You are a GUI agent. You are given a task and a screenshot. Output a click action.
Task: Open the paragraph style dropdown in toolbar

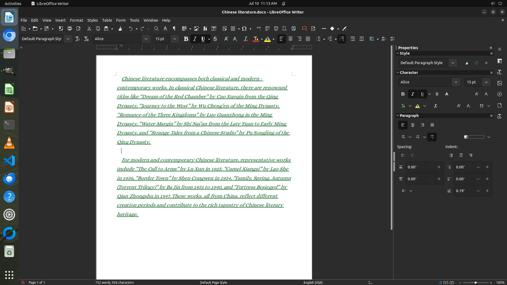coord(68,39)
